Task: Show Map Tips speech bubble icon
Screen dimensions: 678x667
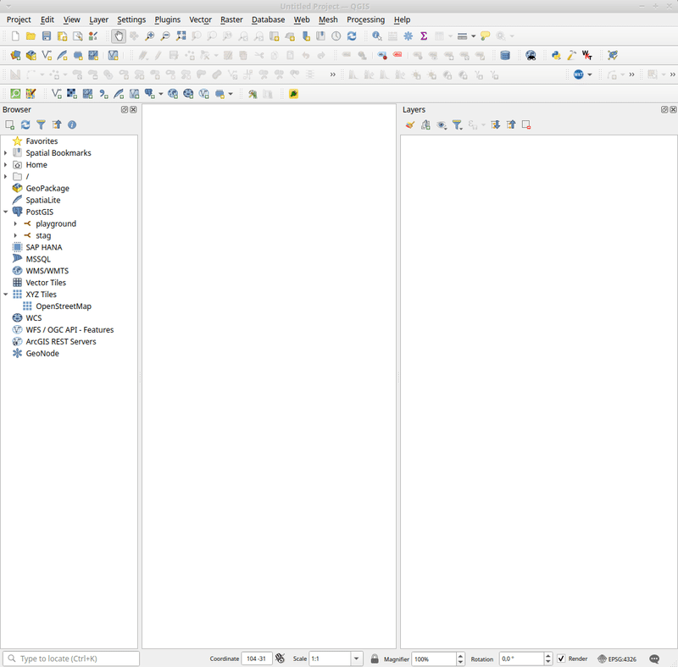Action: click(485, 36)
